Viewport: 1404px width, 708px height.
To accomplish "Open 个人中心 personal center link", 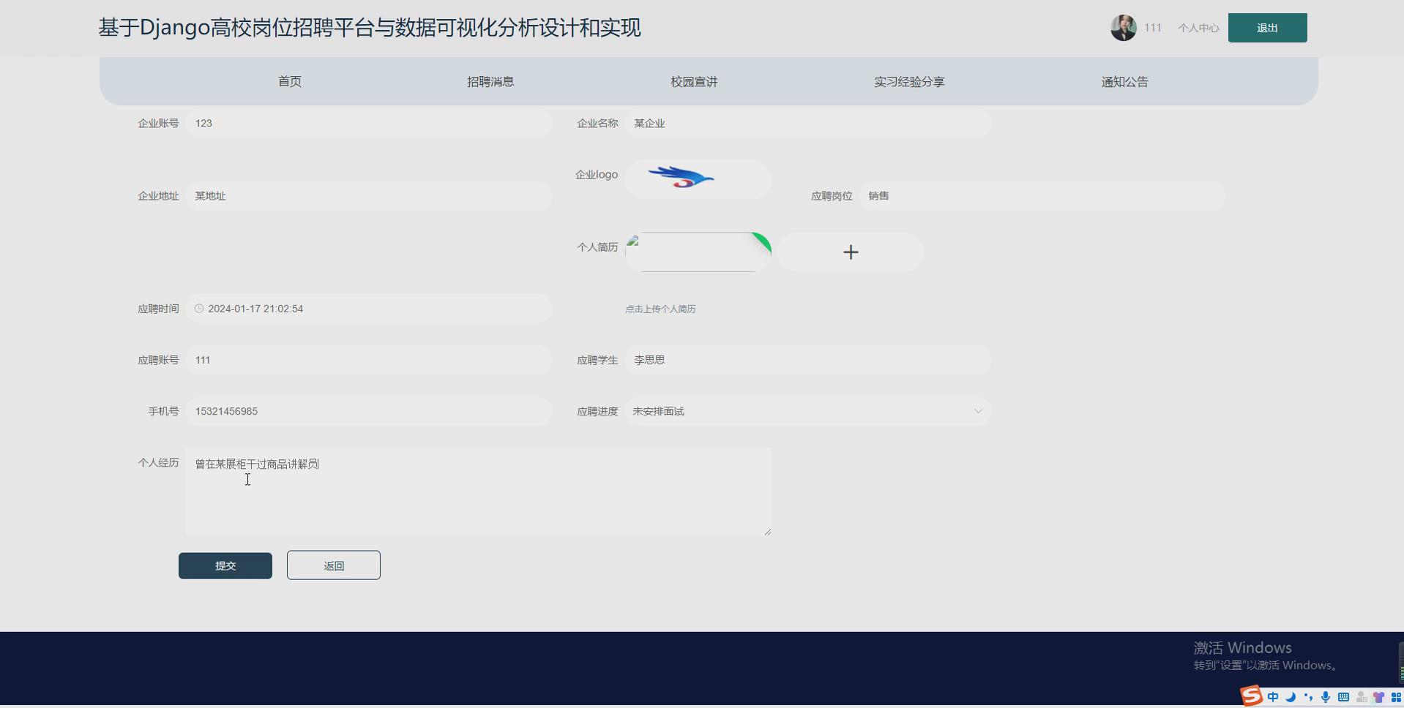I will click(1198, 27).
